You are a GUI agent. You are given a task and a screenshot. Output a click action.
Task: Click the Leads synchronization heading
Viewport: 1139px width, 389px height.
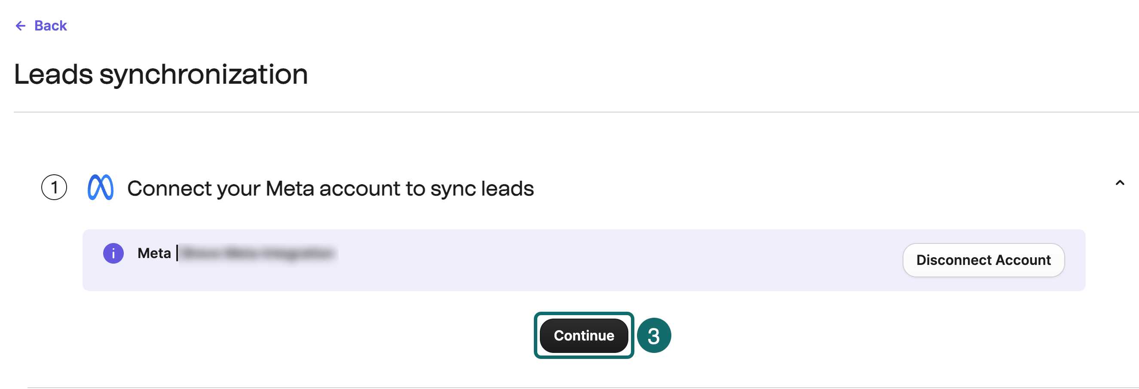point(161,74)
